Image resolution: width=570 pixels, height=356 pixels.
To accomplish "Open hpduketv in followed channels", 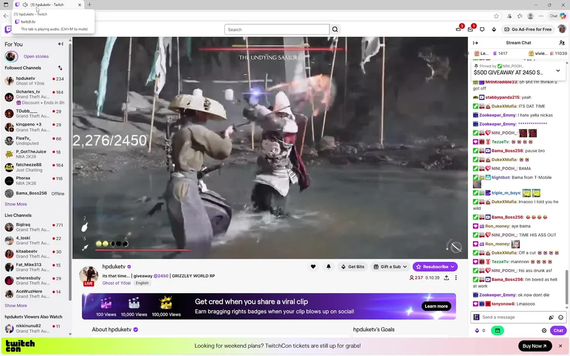I will (35, 81).
